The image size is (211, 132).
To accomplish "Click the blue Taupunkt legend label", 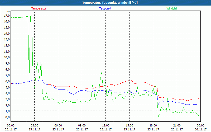I will (105, 8).
